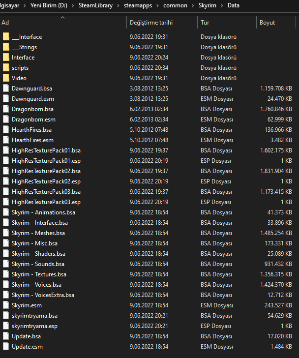Select the Update.esm file icon
The image size is (299, 358).
click(x=6, y=346)
